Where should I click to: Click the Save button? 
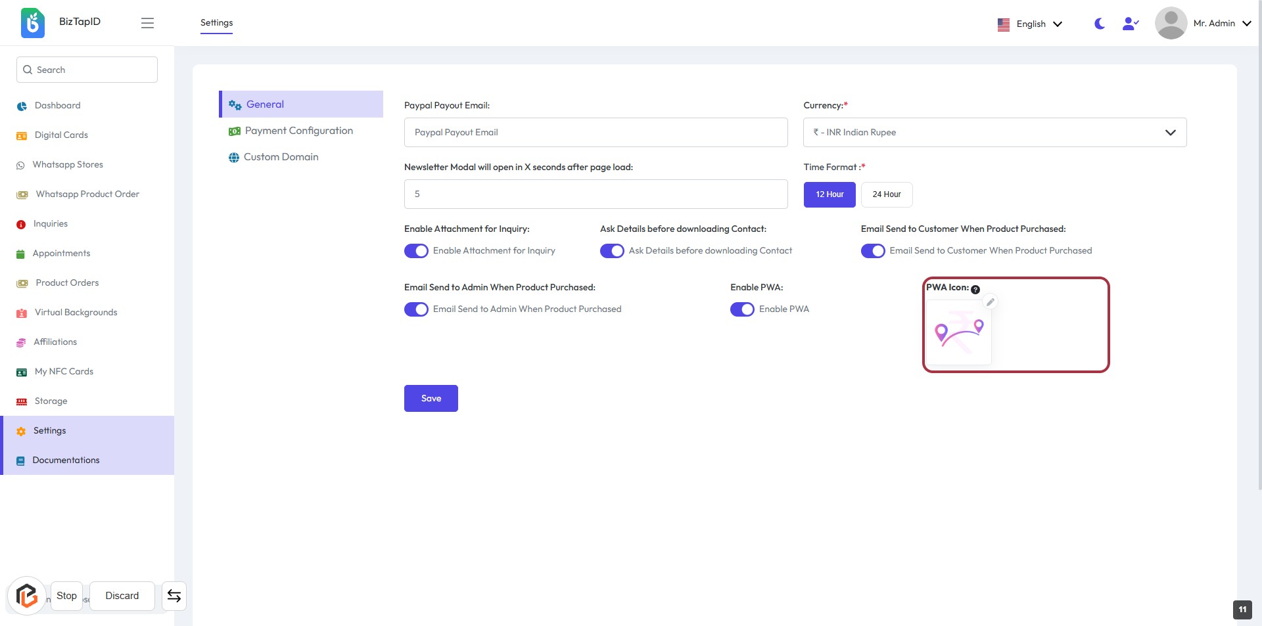[431, 398]
